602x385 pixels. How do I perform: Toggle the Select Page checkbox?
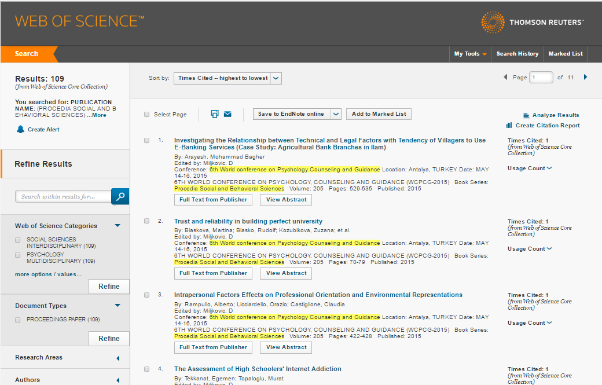click(x=146, y=115)
